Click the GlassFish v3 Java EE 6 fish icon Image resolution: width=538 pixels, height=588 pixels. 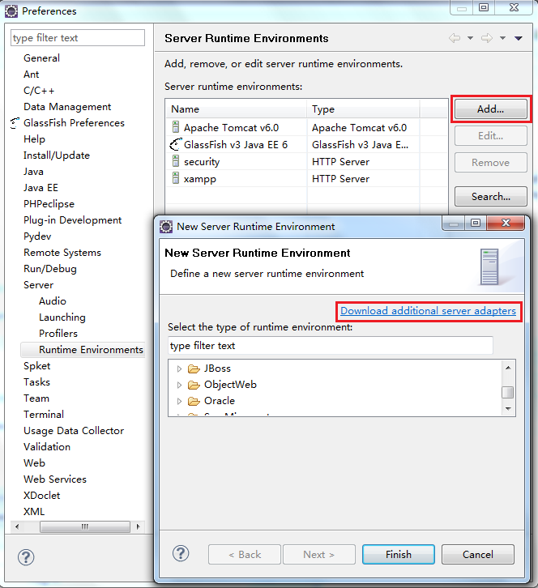(x=175, y=144)
